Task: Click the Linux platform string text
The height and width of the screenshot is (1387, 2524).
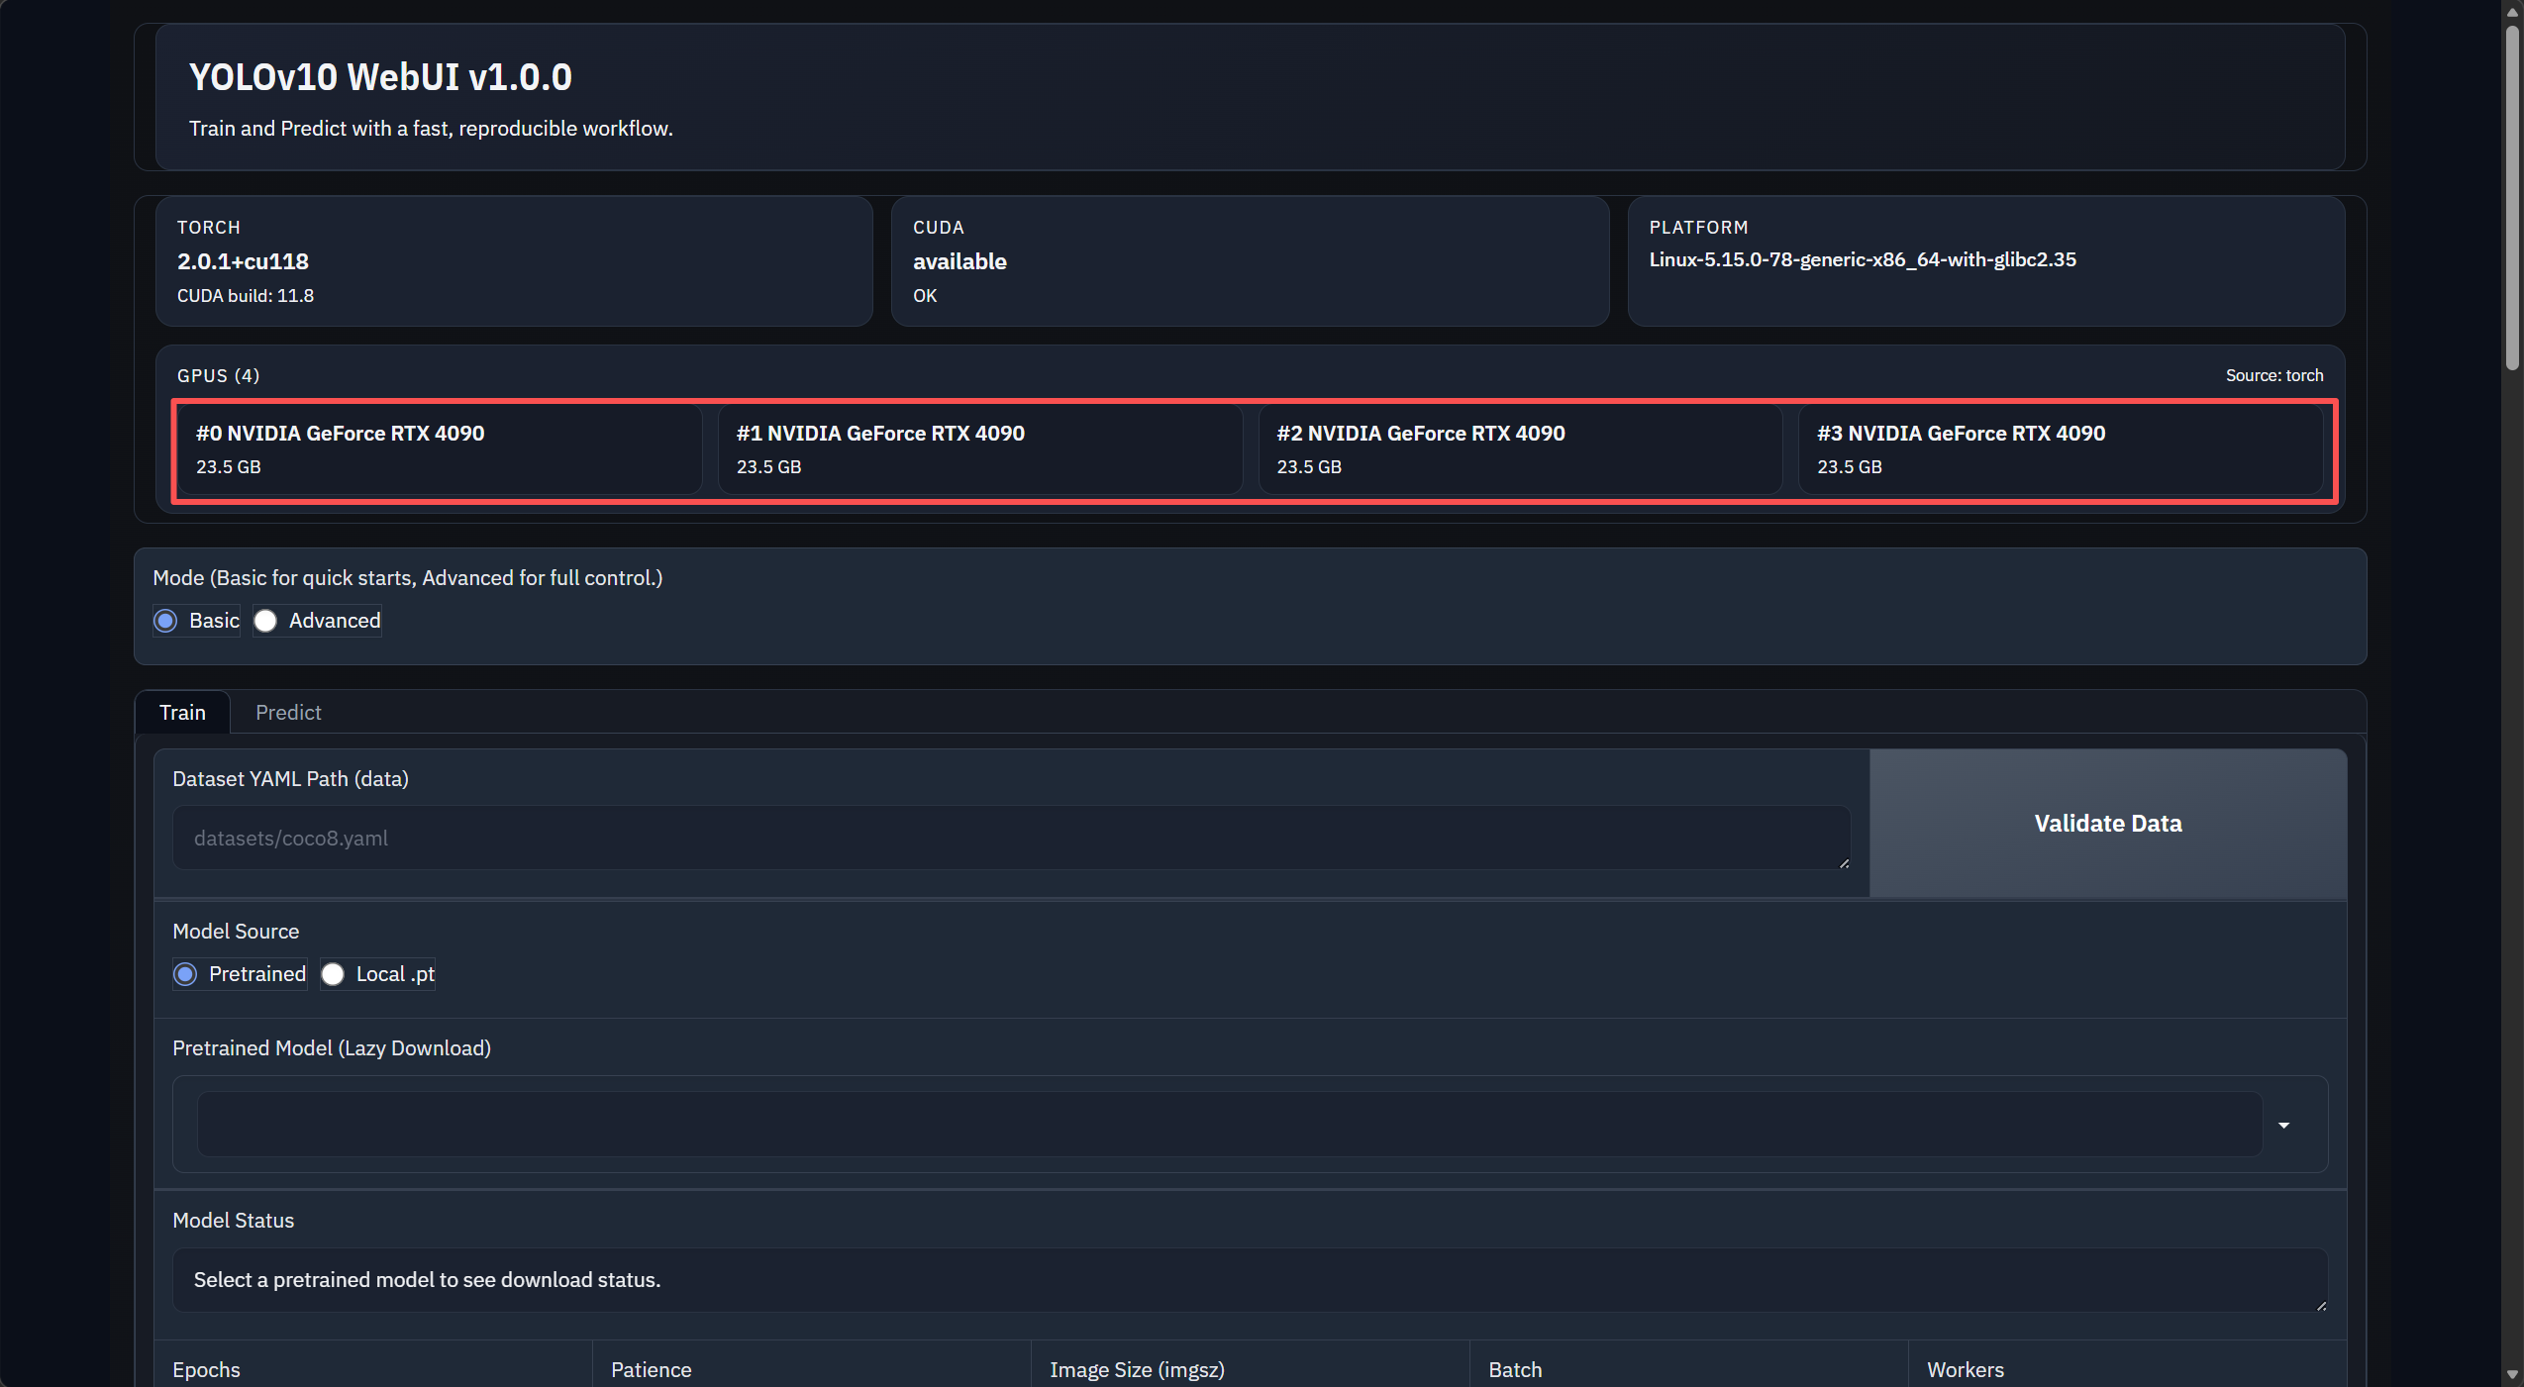Action: [1863, 259]
